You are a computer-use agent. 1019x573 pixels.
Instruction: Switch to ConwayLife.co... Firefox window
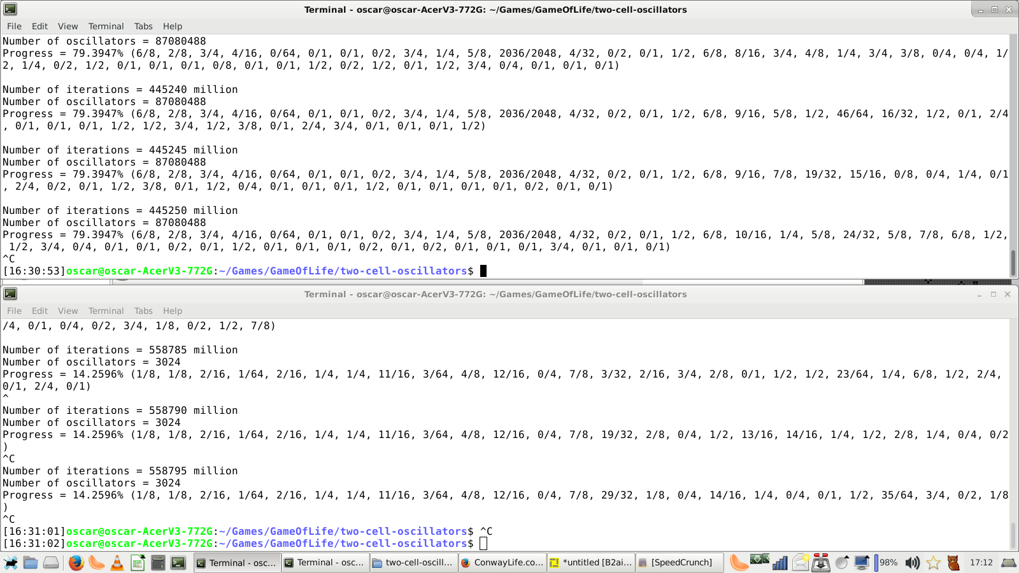pyautogui.click(x=502, y=563)
